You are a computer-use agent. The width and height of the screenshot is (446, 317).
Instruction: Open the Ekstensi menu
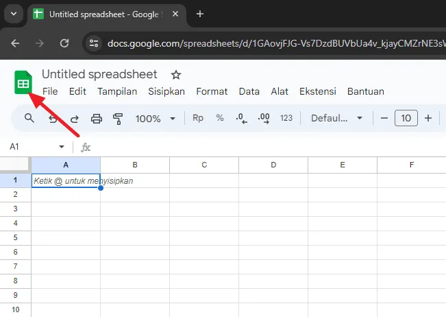(x=318, y=91)
